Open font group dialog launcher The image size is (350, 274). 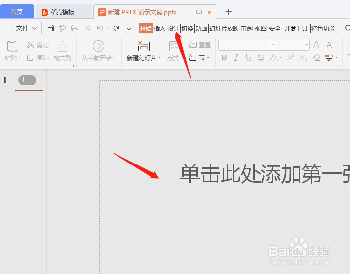(339, 66)
